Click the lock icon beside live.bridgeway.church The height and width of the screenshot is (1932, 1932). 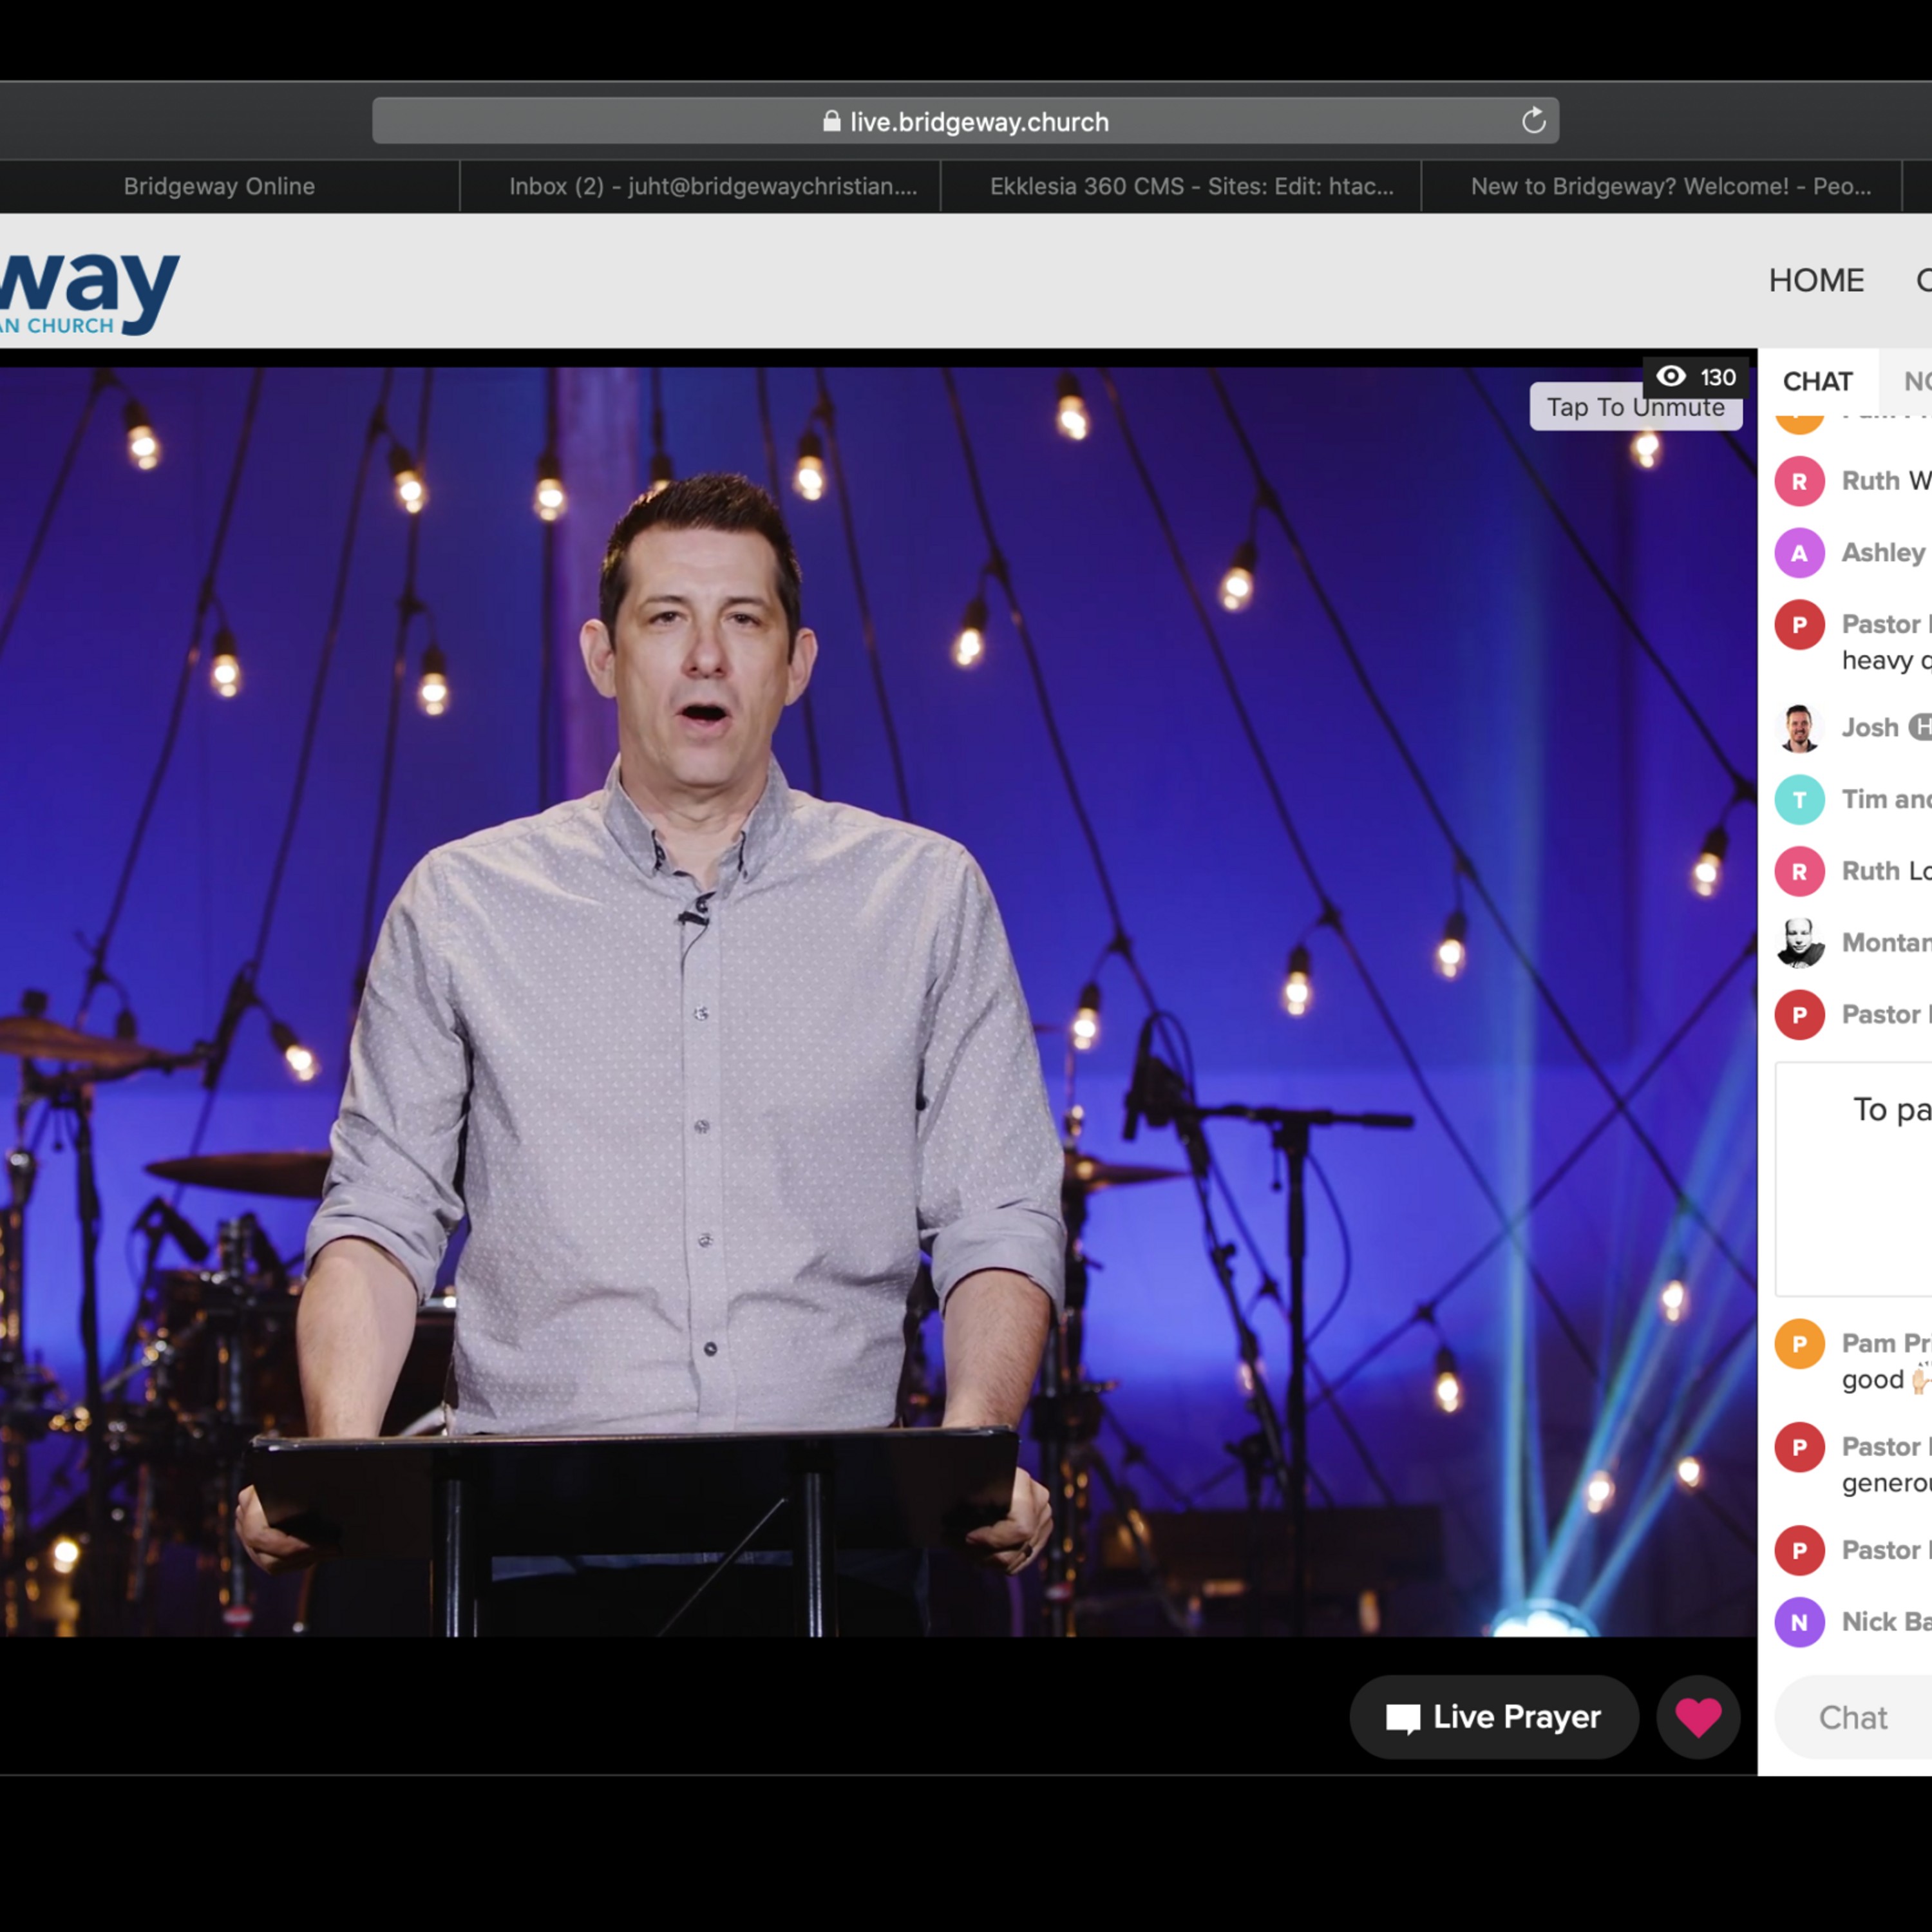[831, 121]
